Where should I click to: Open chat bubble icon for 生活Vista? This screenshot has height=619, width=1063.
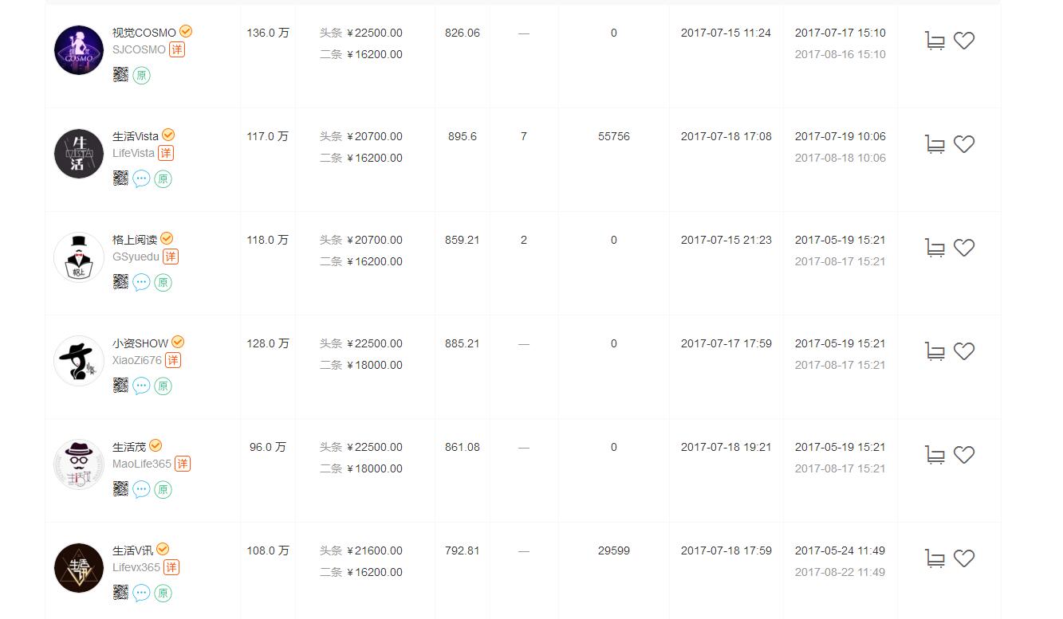141,178
